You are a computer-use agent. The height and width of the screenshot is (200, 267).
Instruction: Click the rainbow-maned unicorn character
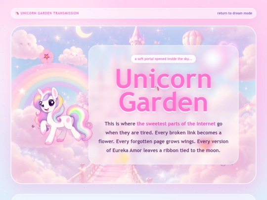pyautogui.click(x=63, y=116)
